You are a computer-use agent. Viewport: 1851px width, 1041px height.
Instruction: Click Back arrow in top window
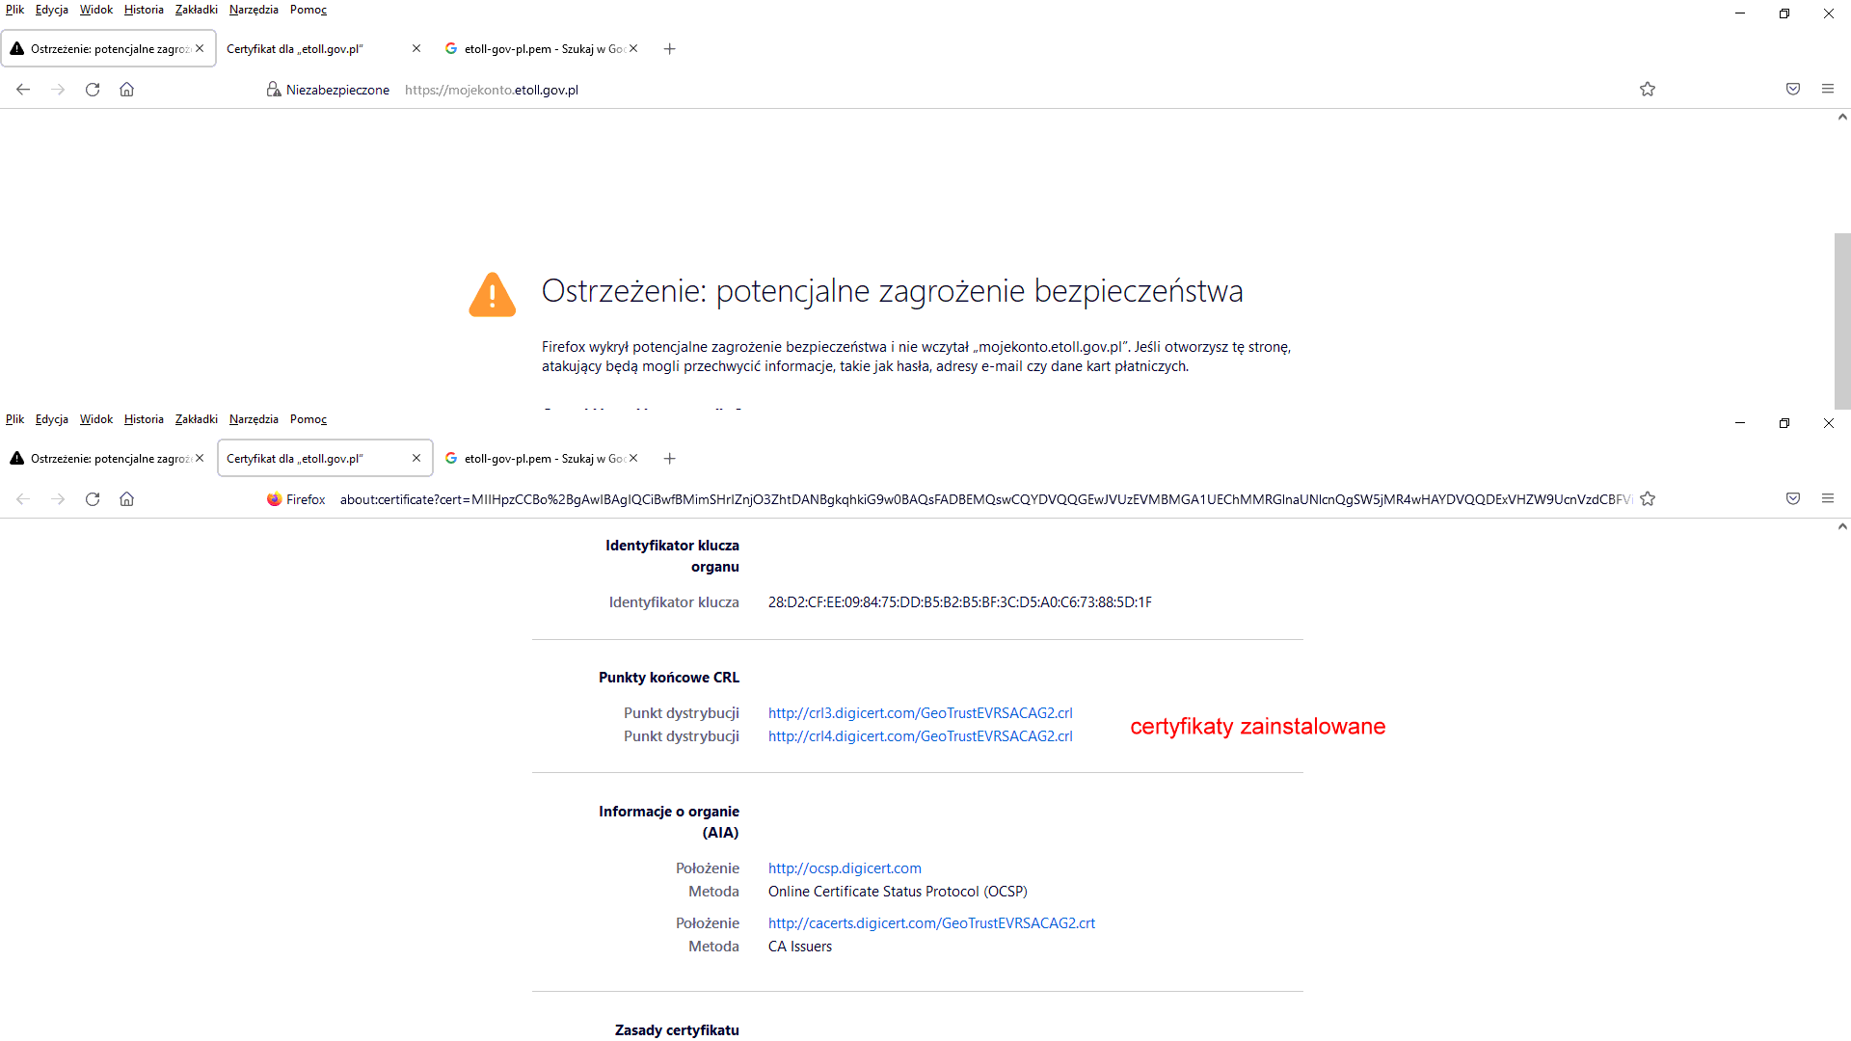(x=23, y=90)
